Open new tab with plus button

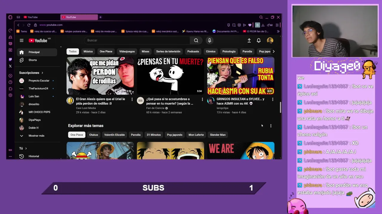[x=100, y=17]
